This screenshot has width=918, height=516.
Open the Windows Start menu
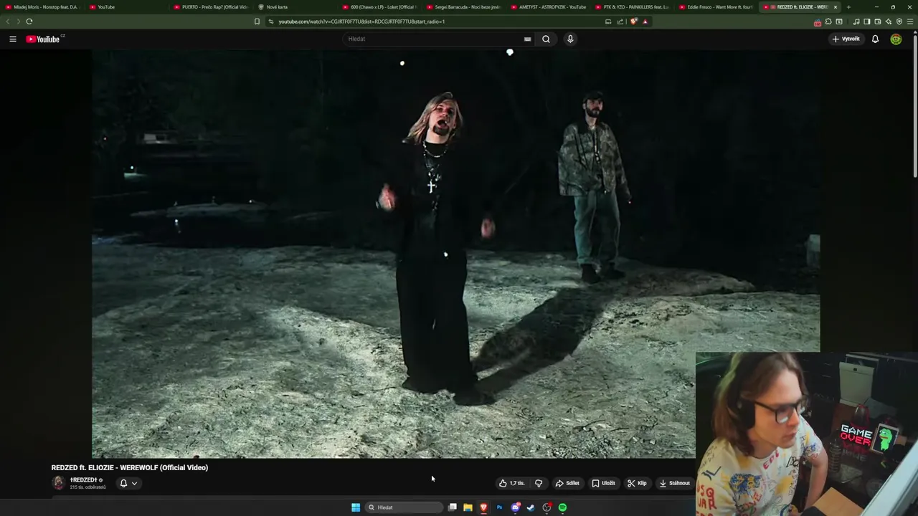pyautogui.click(x=356, y=507)
